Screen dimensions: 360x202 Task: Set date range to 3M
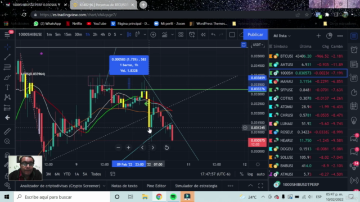point(48,174)
